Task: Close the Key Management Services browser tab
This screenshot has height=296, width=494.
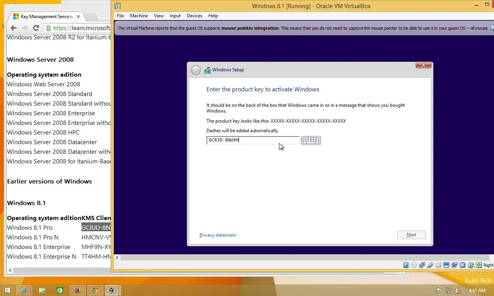Action: [x=78, y=17]
